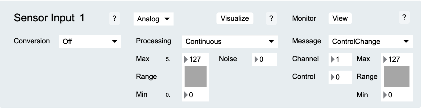Image resolution: width=421 pixels, height=108 pixels.
Task: Open the Message dropdown showing ControlChange
Action: point(371,42)
